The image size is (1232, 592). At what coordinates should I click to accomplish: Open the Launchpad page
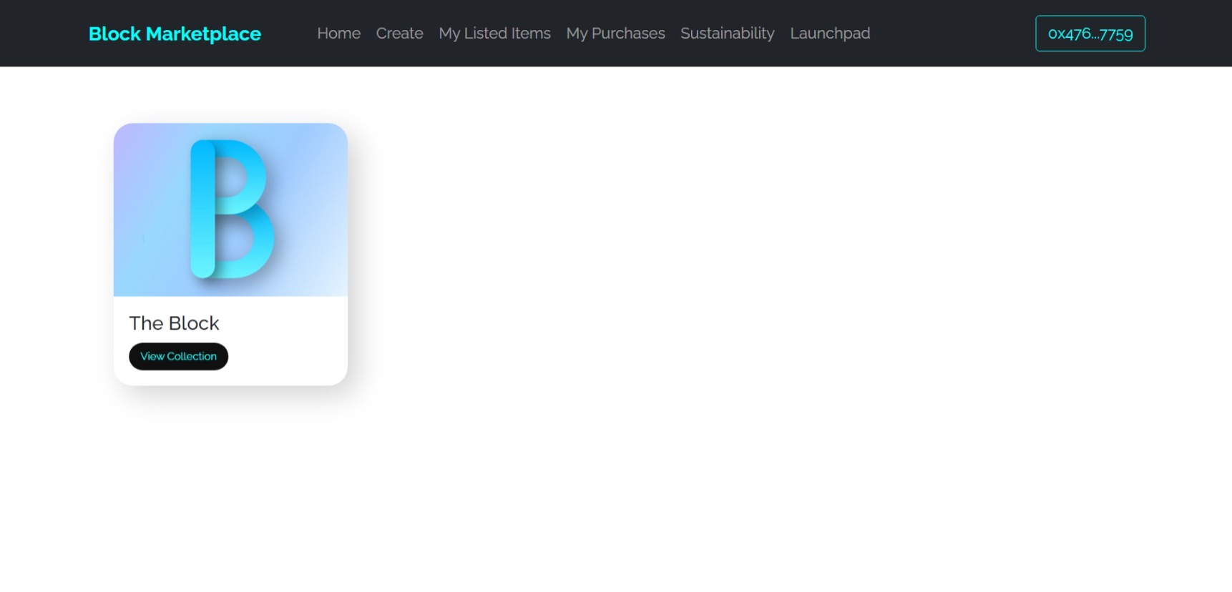831,34
